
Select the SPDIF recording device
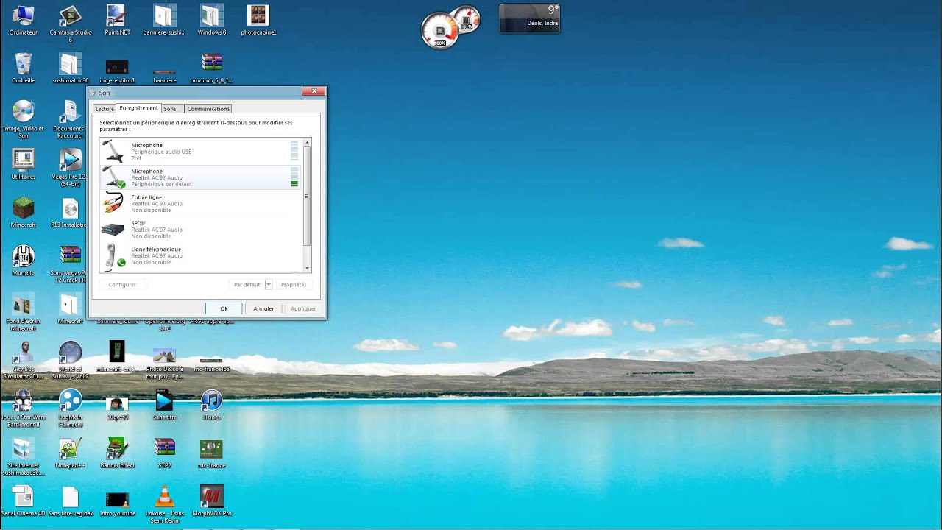click(x=200, y=230)
